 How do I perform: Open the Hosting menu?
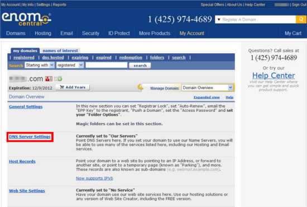pyautogui.click(x=43, y=34)
